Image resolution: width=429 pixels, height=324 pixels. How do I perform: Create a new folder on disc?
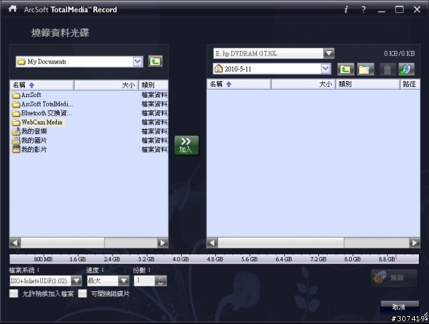(x=366, y=69)
